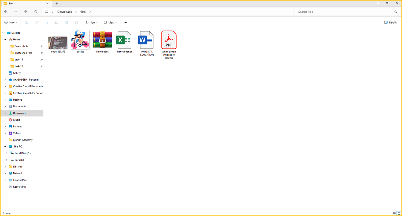
Task: Collapse the This PC tree node
Action: point(5,147)
